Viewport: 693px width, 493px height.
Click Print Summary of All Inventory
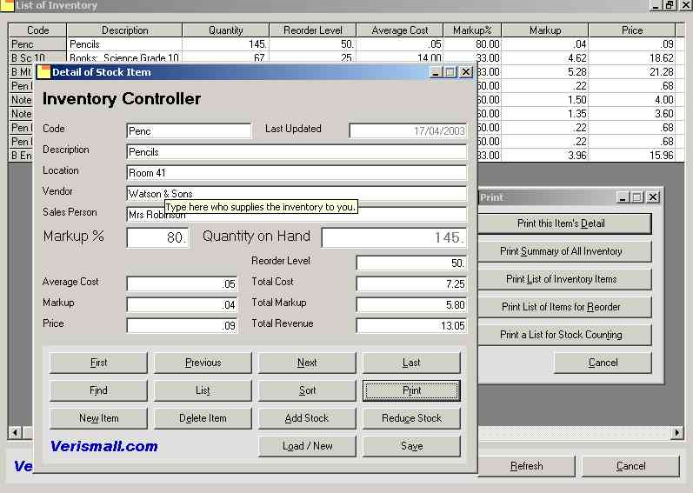pyautogui.click(x=564, y=251)
